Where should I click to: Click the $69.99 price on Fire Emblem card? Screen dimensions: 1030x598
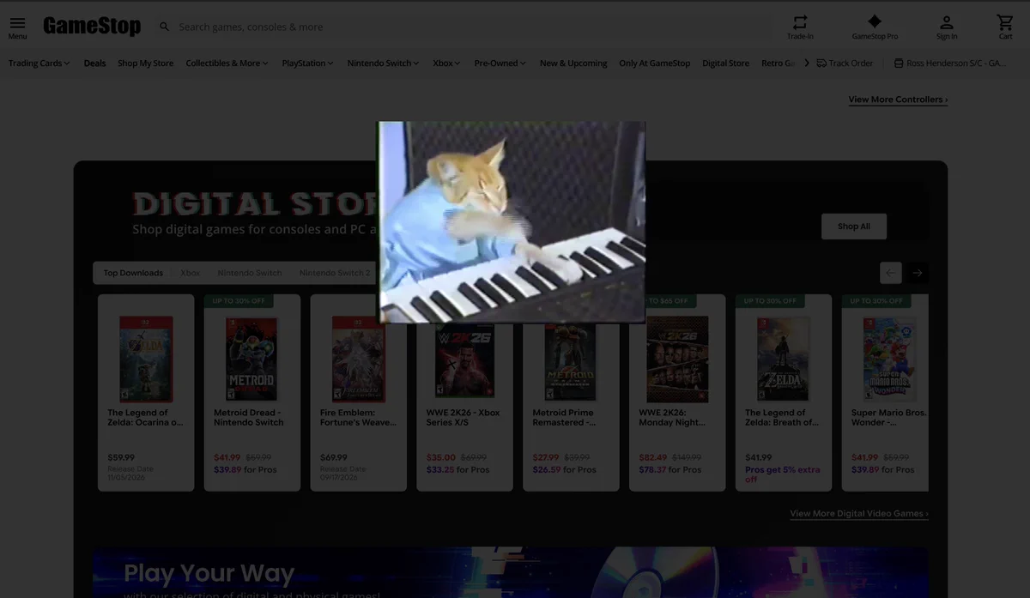[334, 457]
